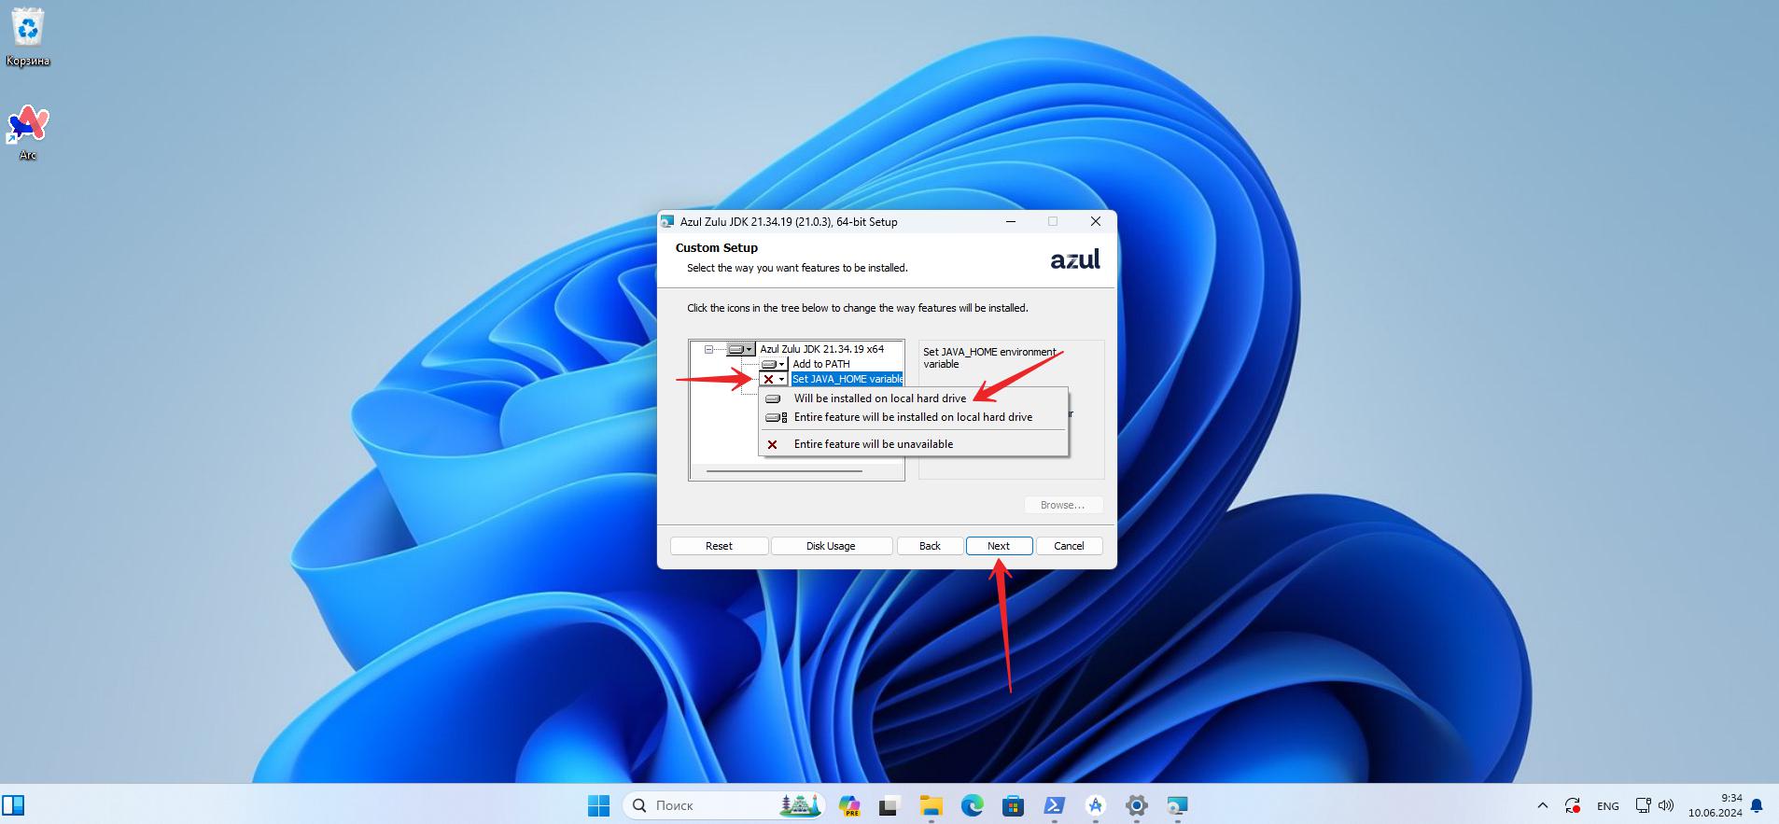The height and width of the screenshot is (824, 1779).
Task: Collapse the Azul Zulu JDK tree root
Action: (x=708, y=349)
